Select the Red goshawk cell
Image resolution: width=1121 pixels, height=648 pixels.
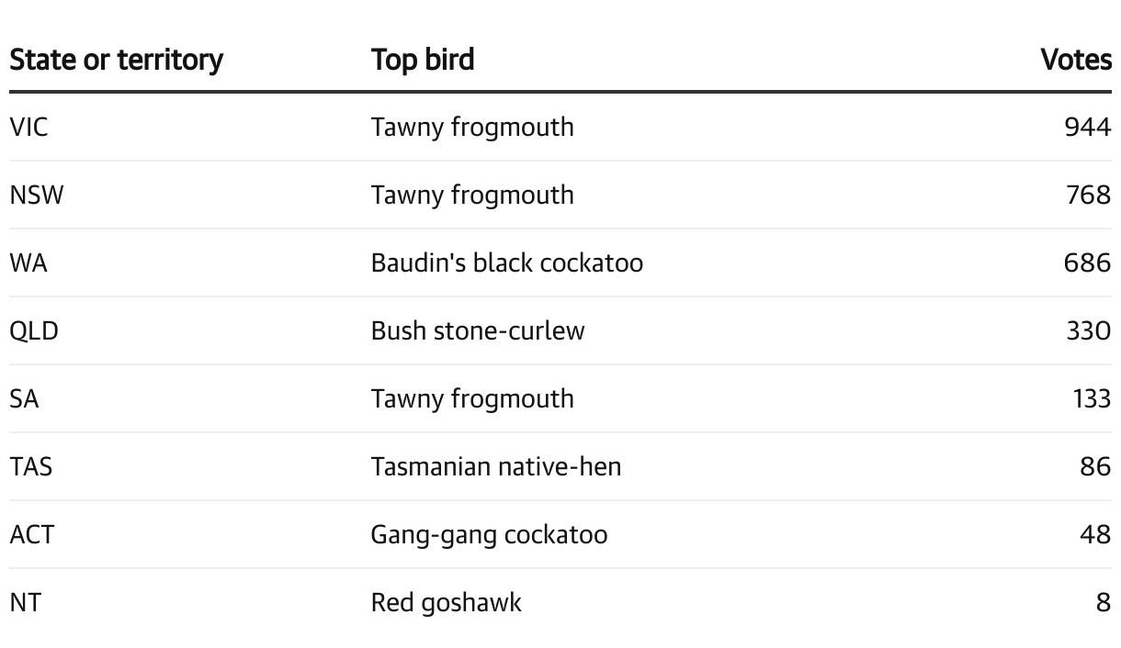coord(446,602)
